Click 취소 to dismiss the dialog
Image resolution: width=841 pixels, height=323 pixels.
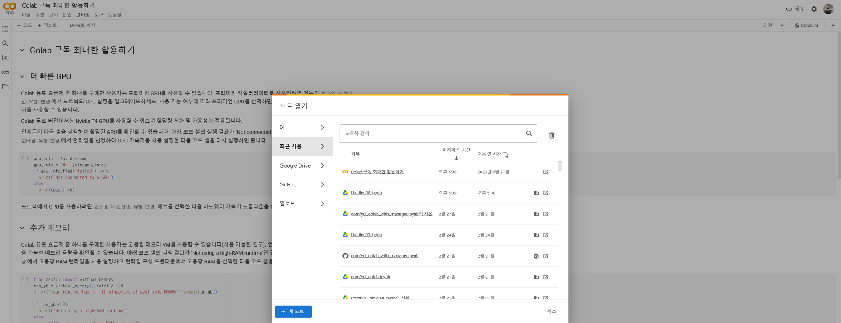[552, 312]
